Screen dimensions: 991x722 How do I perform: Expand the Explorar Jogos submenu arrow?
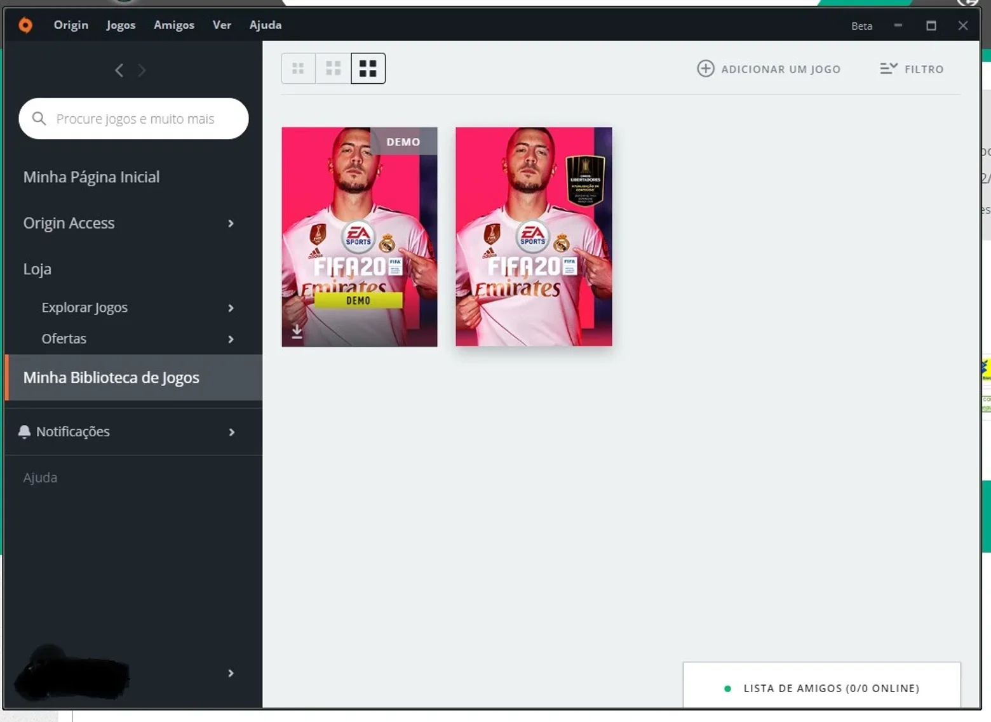[231, 308]
